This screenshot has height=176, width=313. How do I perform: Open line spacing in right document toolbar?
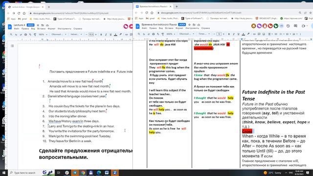276,34
